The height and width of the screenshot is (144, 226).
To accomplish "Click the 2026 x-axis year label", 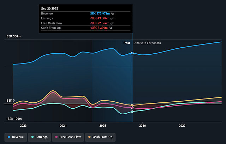I will coord(143,126).
